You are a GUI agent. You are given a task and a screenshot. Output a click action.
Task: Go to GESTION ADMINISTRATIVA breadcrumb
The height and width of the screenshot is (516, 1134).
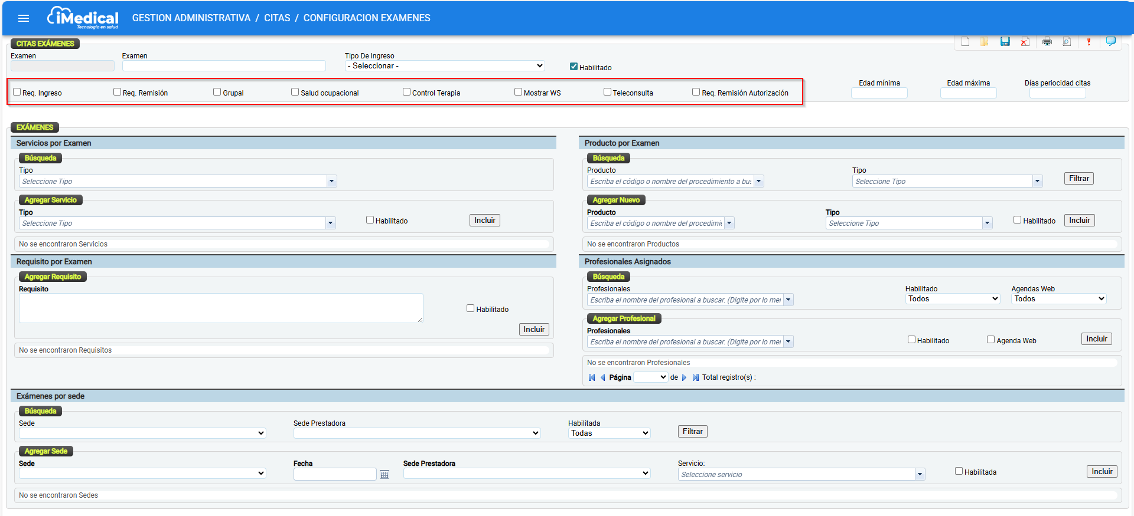click(x=191, y=18)
